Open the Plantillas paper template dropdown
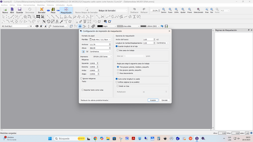The image size is (253, 142). pos(100,39)
